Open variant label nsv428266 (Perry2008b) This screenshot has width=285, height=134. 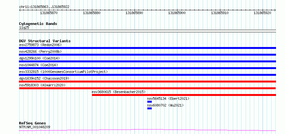point(40,51)
